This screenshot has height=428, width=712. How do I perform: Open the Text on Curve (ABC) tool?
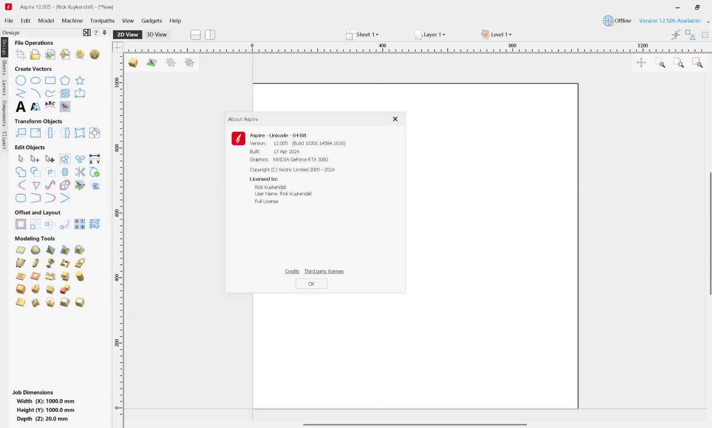click(50, 106)
